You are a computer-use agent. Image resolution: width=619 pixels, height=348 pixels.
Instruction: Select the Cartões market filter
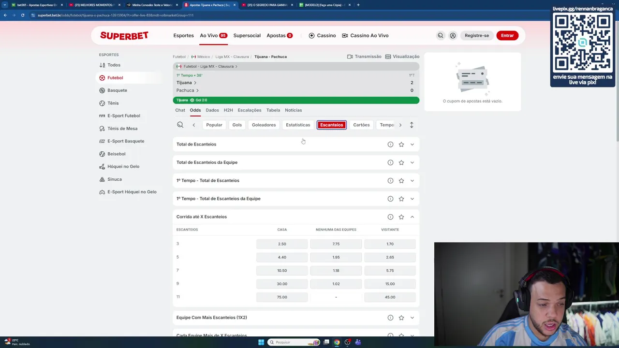[x=361, y=125]
